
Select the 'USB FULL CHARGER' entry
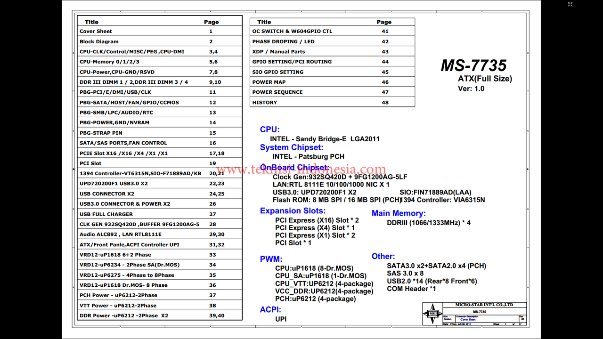160,214
